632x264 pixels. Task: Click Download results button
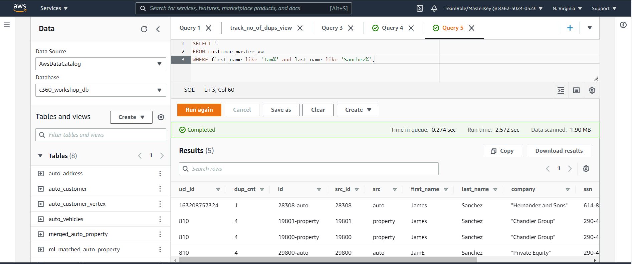coord(559,151)
